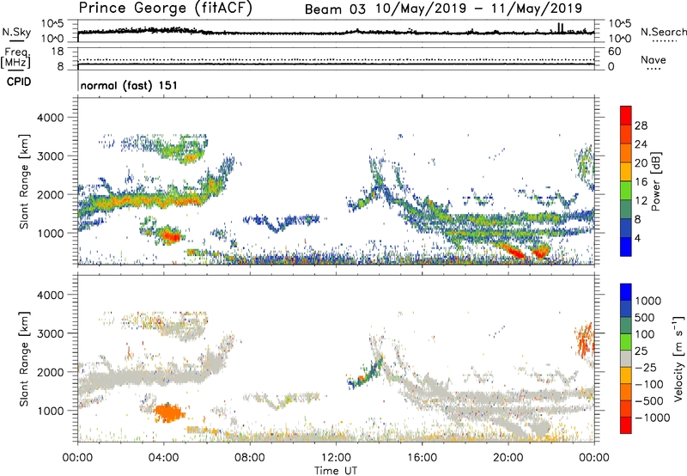Viewport: 687px width, 476px height.
Task: Click the "-1000" label on Velocity color bar
Action: [652, 418]
